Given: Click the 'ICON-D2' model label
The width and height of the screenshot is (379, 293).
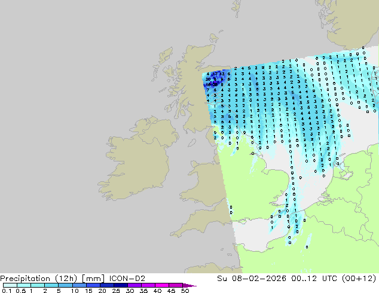Looking at the screenshot, I should (127, 279).
